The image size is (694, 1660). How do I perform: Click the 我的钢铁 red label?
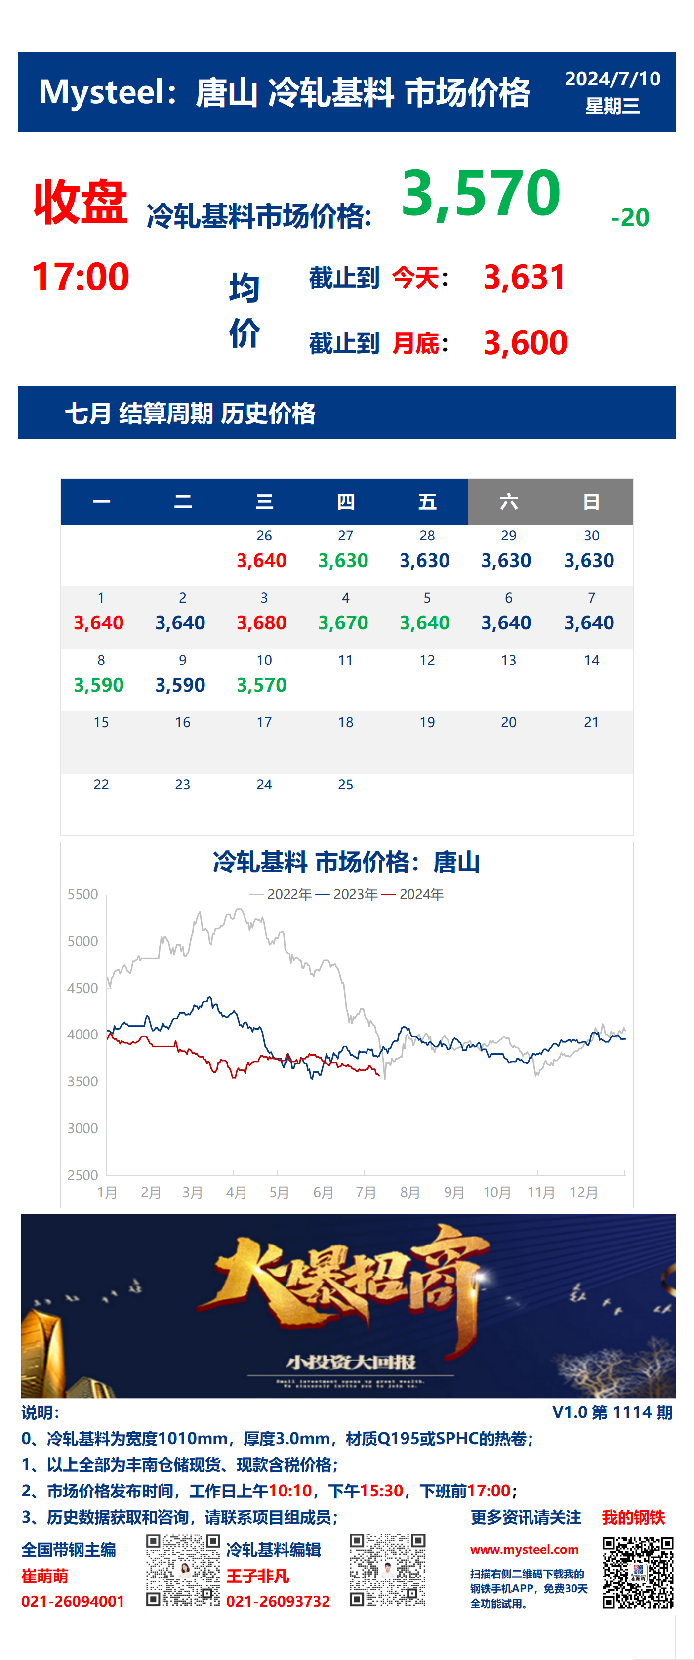click(633, 1517)
